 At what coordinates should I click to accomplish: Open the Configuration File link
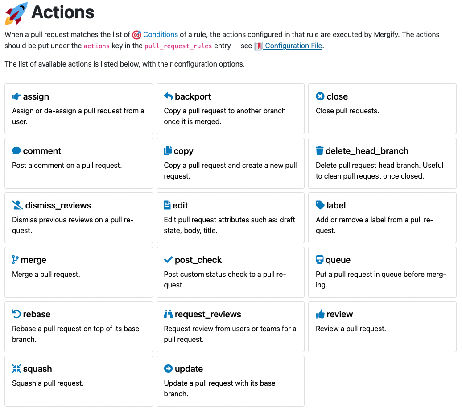(293, 46)
